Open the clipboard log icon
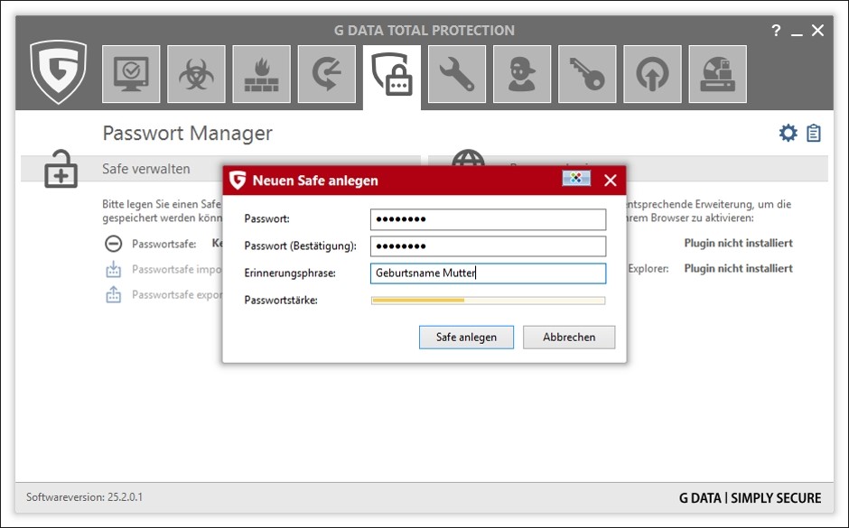 [813, 133]
